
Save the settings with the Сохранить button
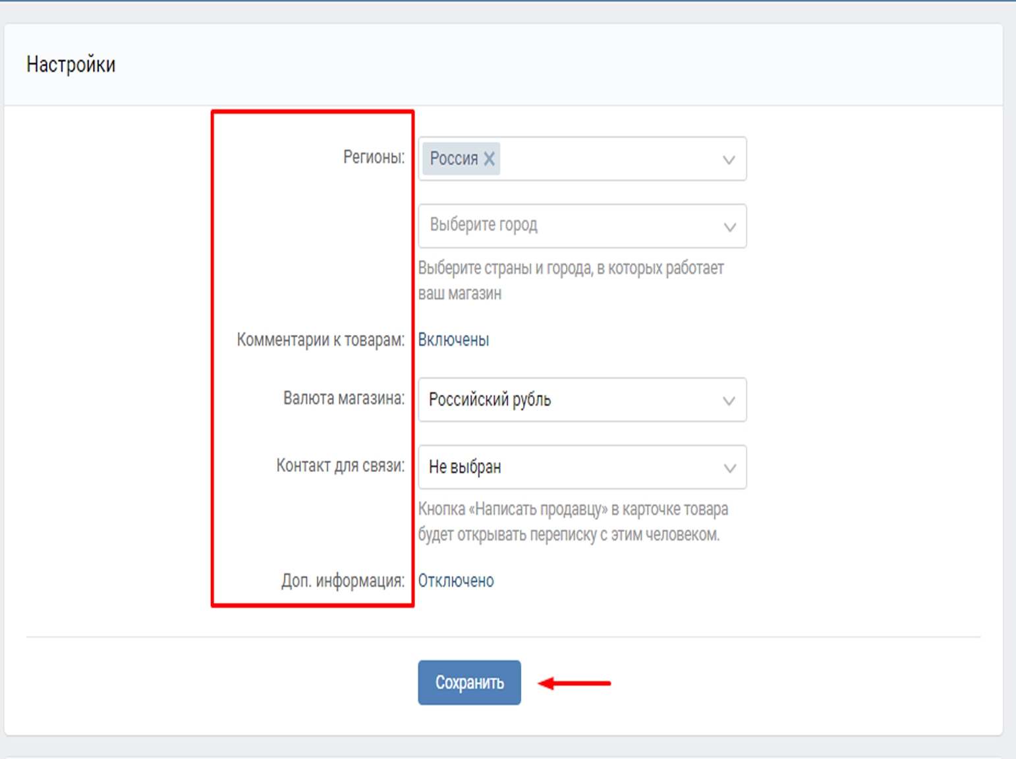pyautogui.click(x=469, y=683)
